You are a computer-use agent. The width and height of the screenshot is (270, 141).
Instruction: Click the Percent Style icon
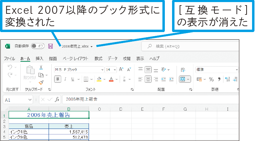(211, 79)
